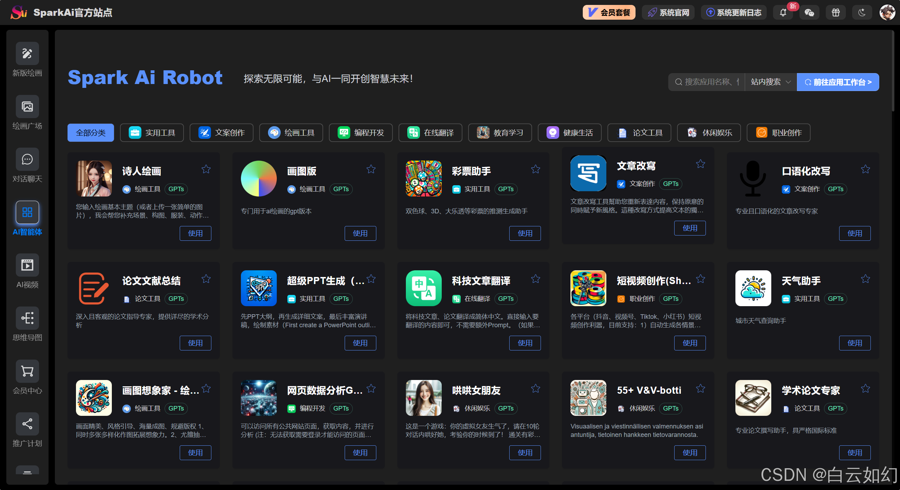This screenshot has height=490, width=900.
Task: Click the 画图版 color wheel thumbnail
Action: point(259,179)
